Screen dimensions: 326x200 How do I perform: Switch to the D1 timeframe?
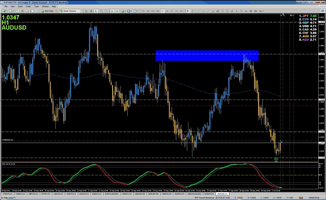[172, 11]
